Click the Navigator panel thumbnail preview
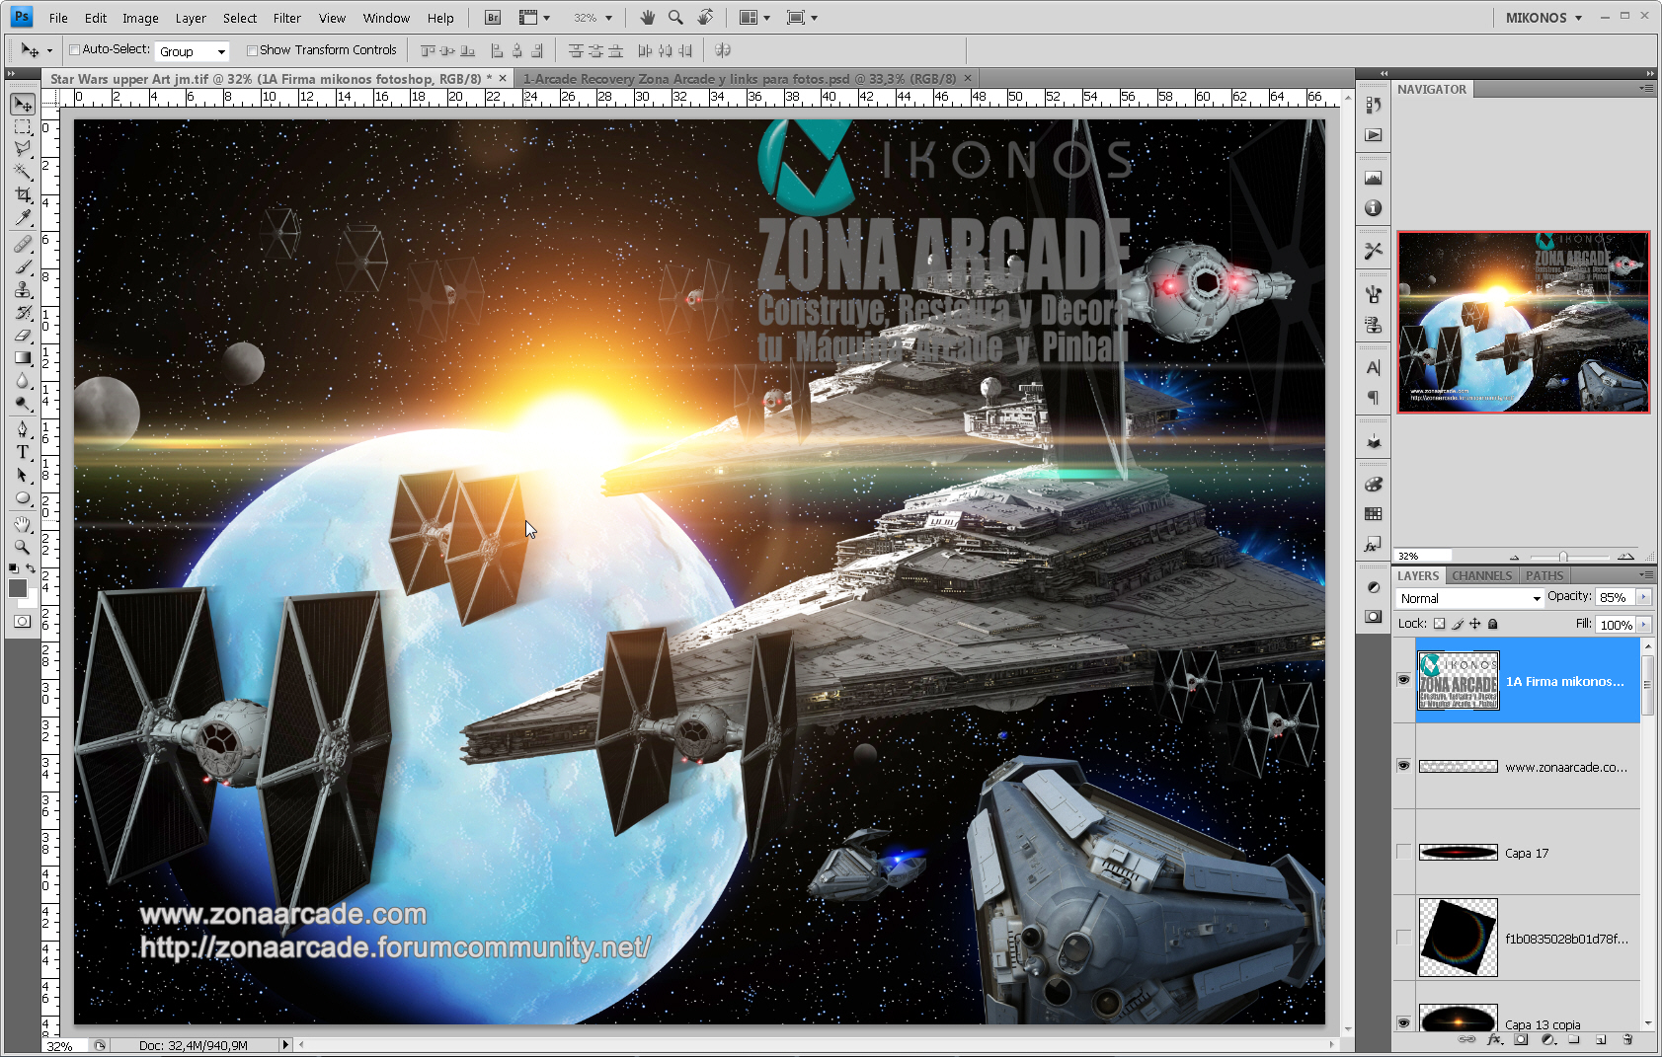The width and height of the screenshot is (1662, 1057). 1524,322
